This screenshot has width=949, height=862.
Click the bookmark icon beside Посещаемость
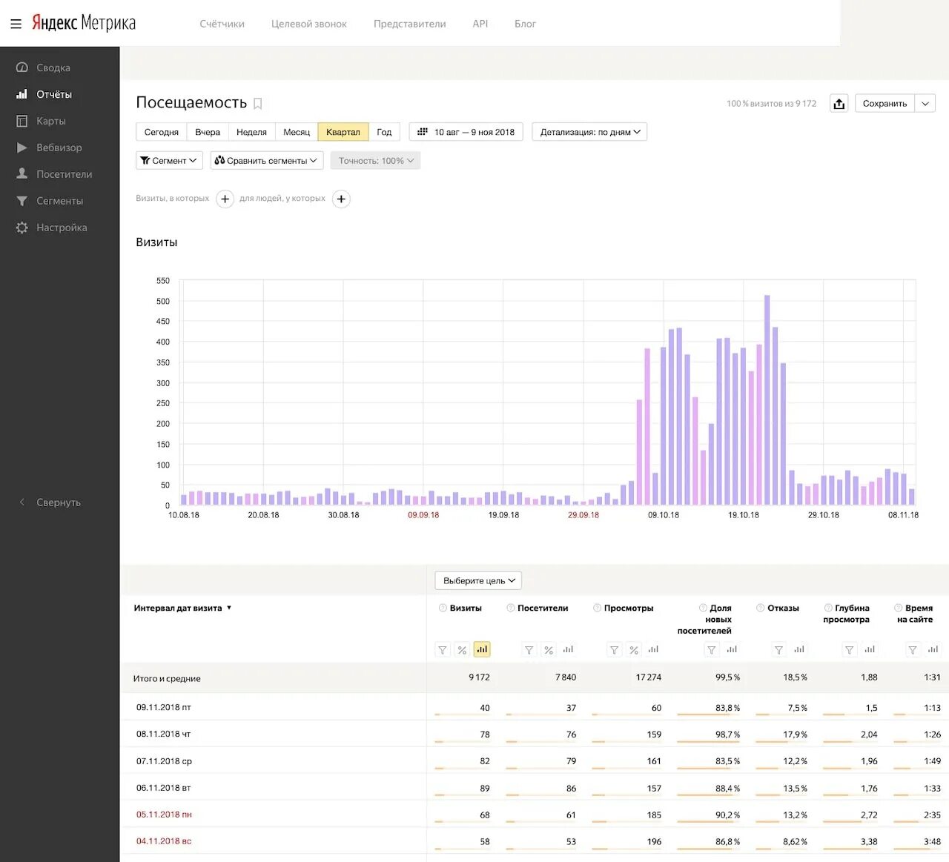click(258, 104)
